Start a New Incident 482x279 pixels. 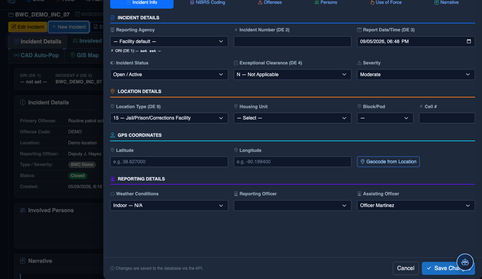tap(69, 27)
